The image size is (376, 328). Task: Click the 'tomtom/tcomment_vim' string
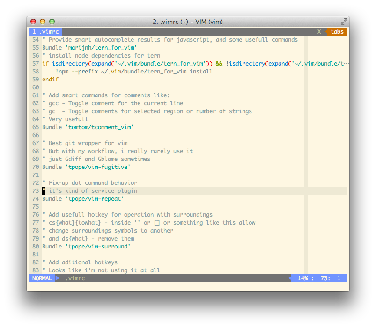click(x=100, y=127)
